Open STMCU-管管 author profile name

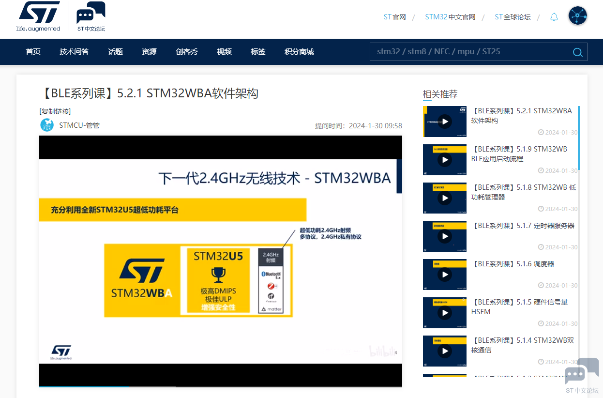pyautogui.click(x=79, y=125)
